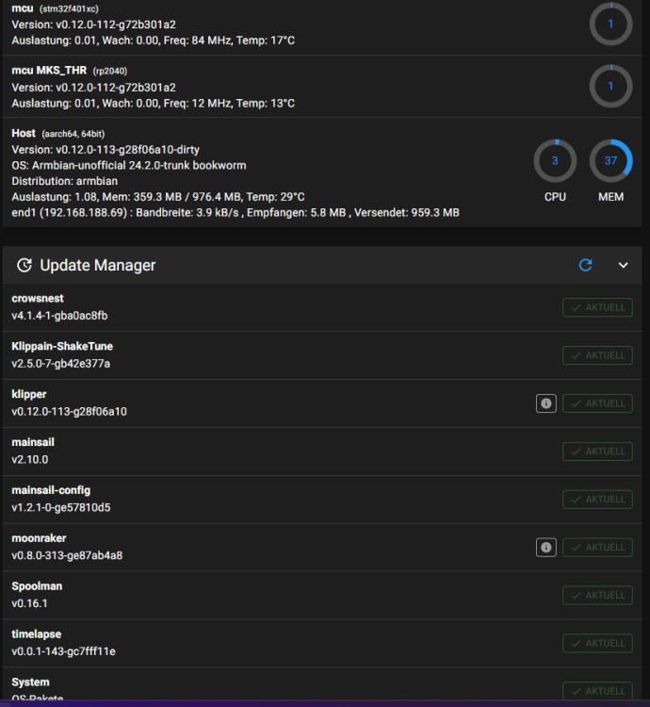
Task: Click the Host version text line
Action: point(106,149)
